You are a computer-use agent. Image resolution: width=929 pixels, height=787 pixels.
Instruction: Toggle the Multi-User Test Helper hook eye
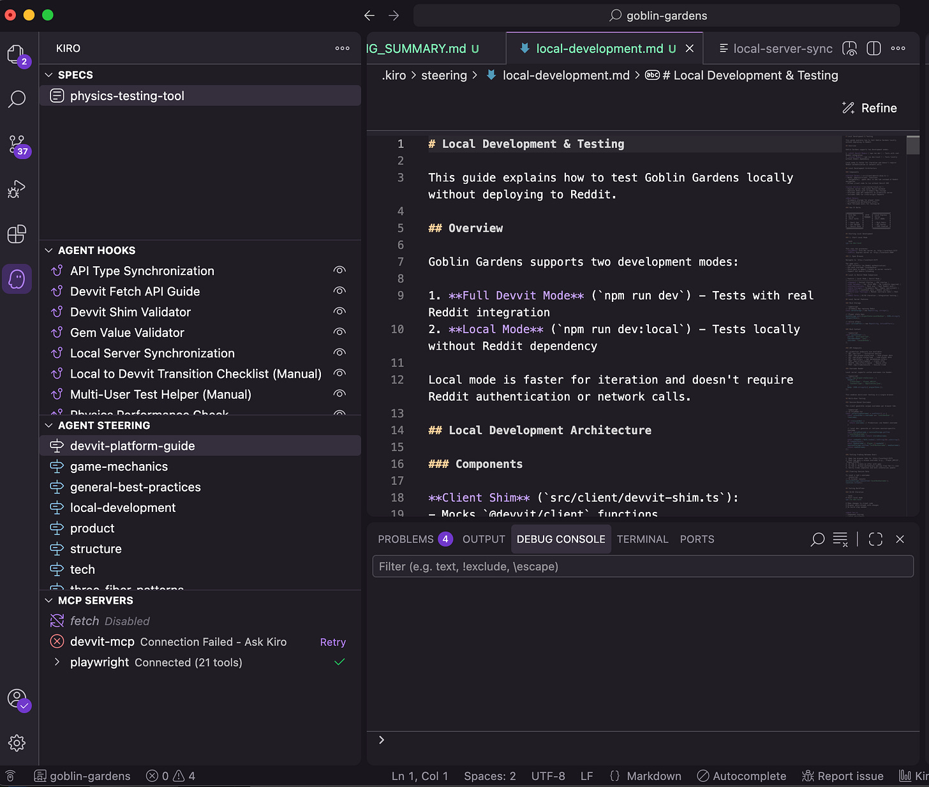click(339, 394)
